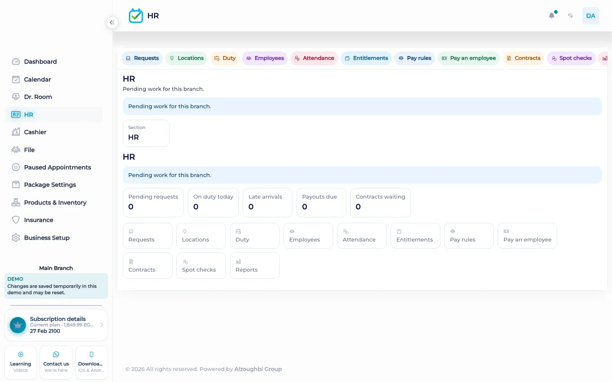Switch to the Spot checks tab
612x382 pixels.
[571, 58]
